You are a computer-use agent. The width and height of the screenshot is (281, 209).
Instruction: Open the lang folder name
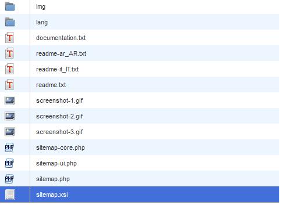(42, 23)
